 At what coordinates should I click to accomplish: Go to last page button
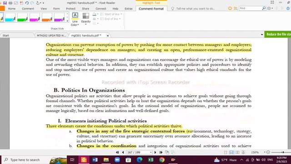(x=161, y=152)
